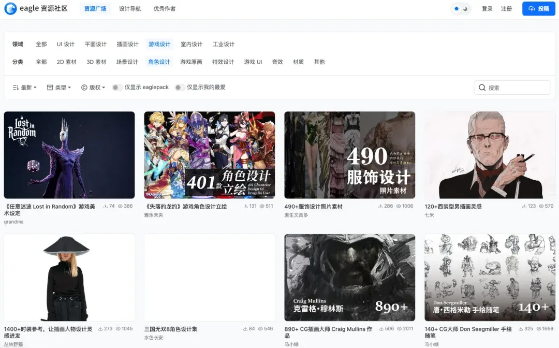559x348 pixels.
Task: Toggle 仅显示 eaglepack switch
Action: [x=117, y=88]
